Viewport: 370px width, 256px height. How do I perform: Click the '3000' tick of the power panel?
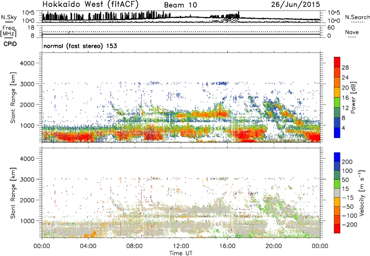[x=27, y=84]
